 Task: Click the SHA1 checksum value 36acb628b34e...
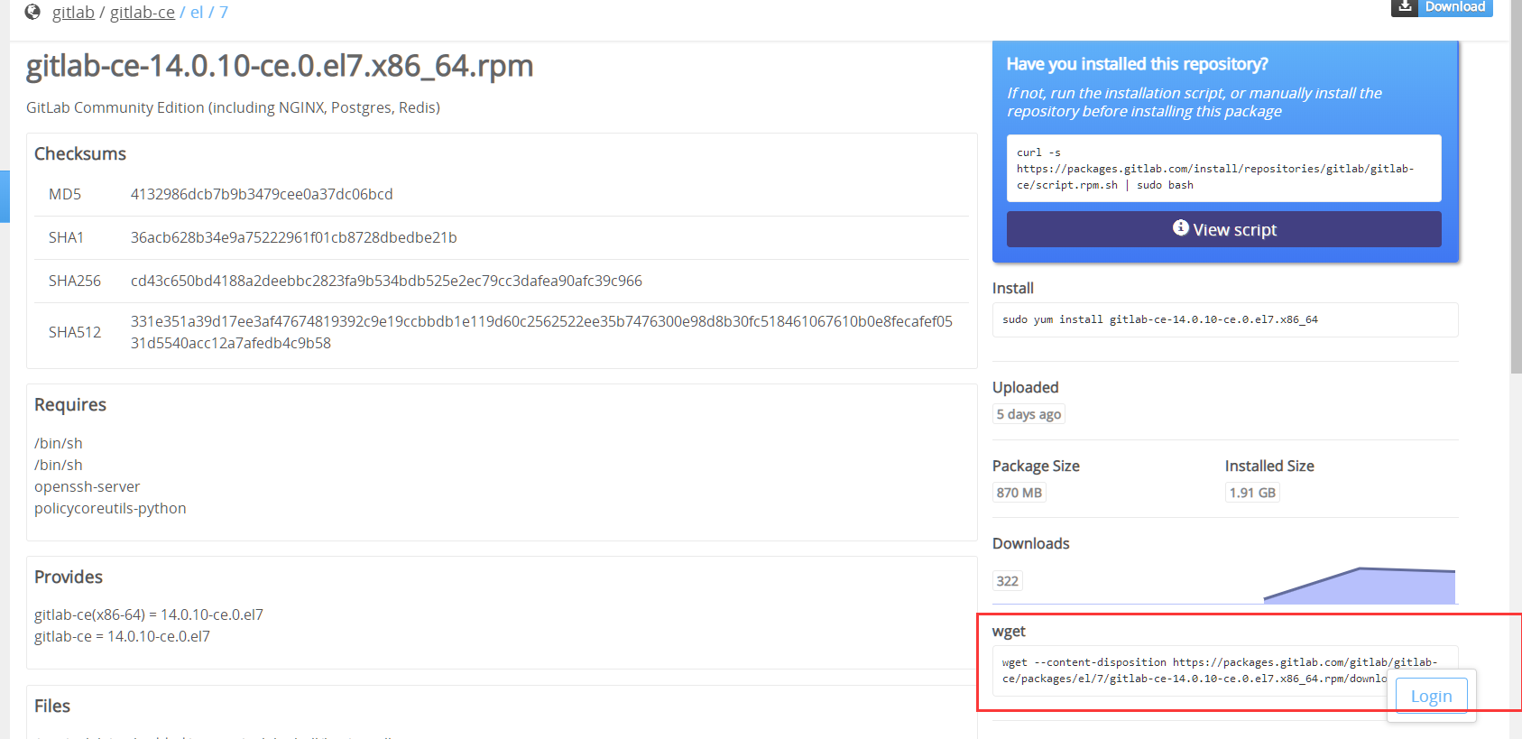[x=294, y=237]
